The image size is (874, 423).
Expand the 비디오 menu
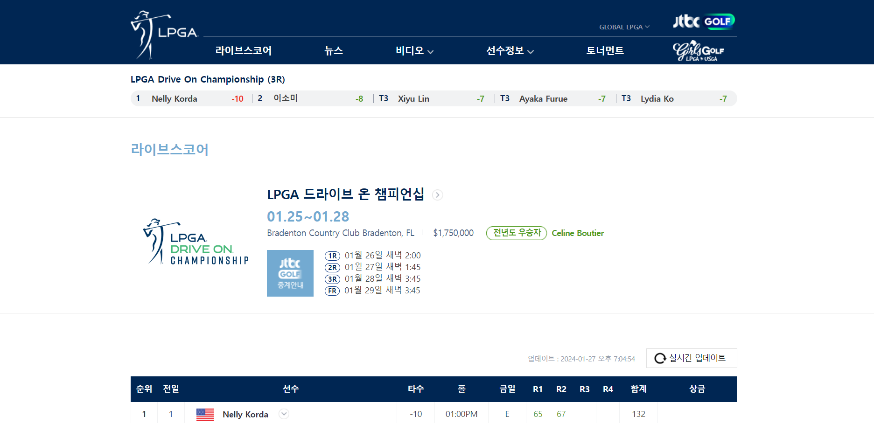(414, 51)
